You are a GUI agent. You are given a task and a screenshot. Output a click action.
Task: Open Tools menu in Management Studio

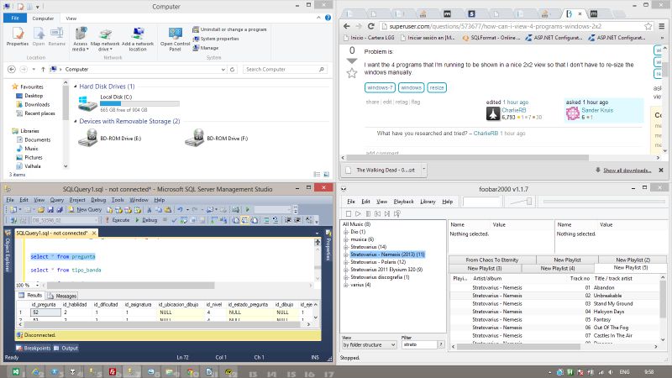pyautogui.click(x=118, y=200)
